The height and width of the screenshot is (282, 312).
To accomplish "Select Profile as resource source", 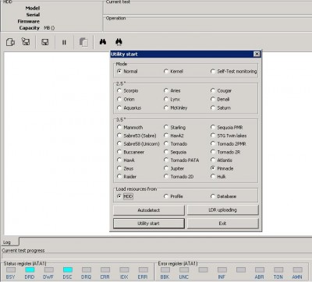I will coord(173,196).
